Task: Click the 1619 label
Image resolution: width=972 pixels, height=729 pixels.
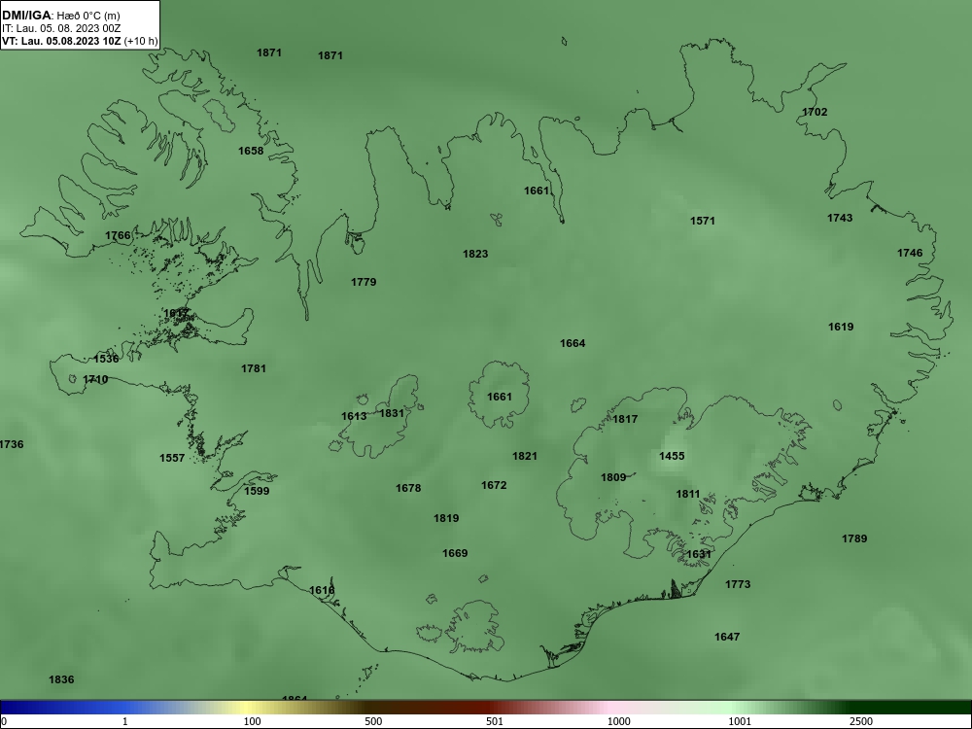Action: coord(841,327)
